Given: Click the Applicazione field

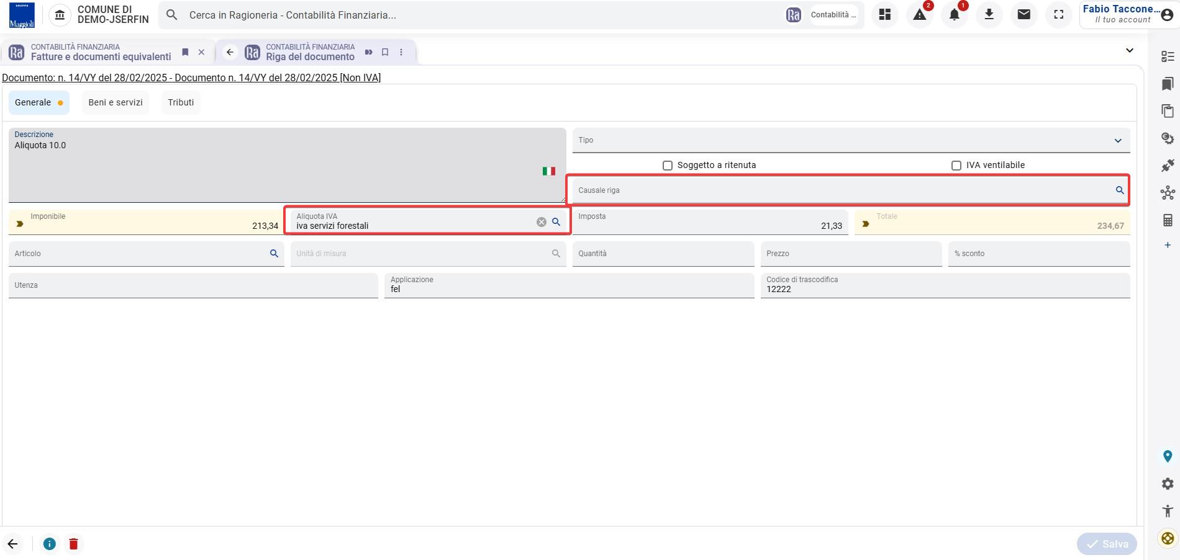Looking at the screenshot, I should pos(569,285).
